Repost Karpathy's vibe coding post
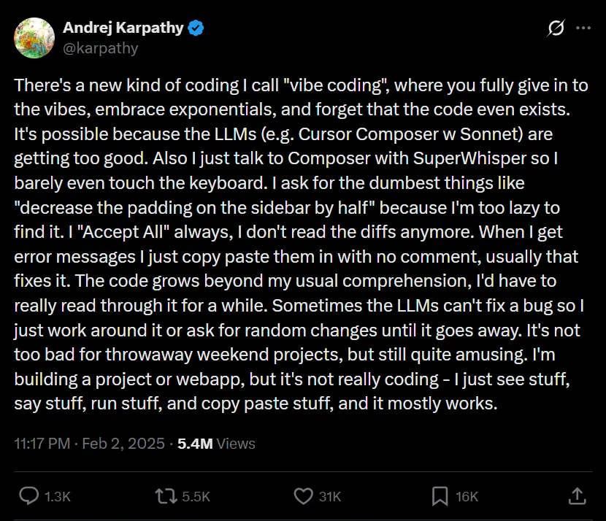This screenshot has width=606, height=521. pos(166,496)
